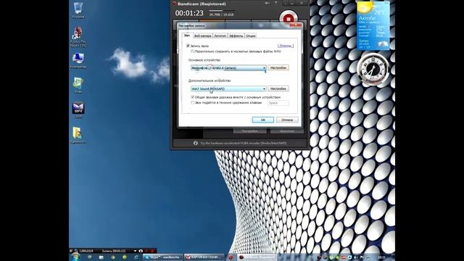Open the primary device Микрофон dropdown
This screenshot has height=261, width=464.
click(228, 67)
